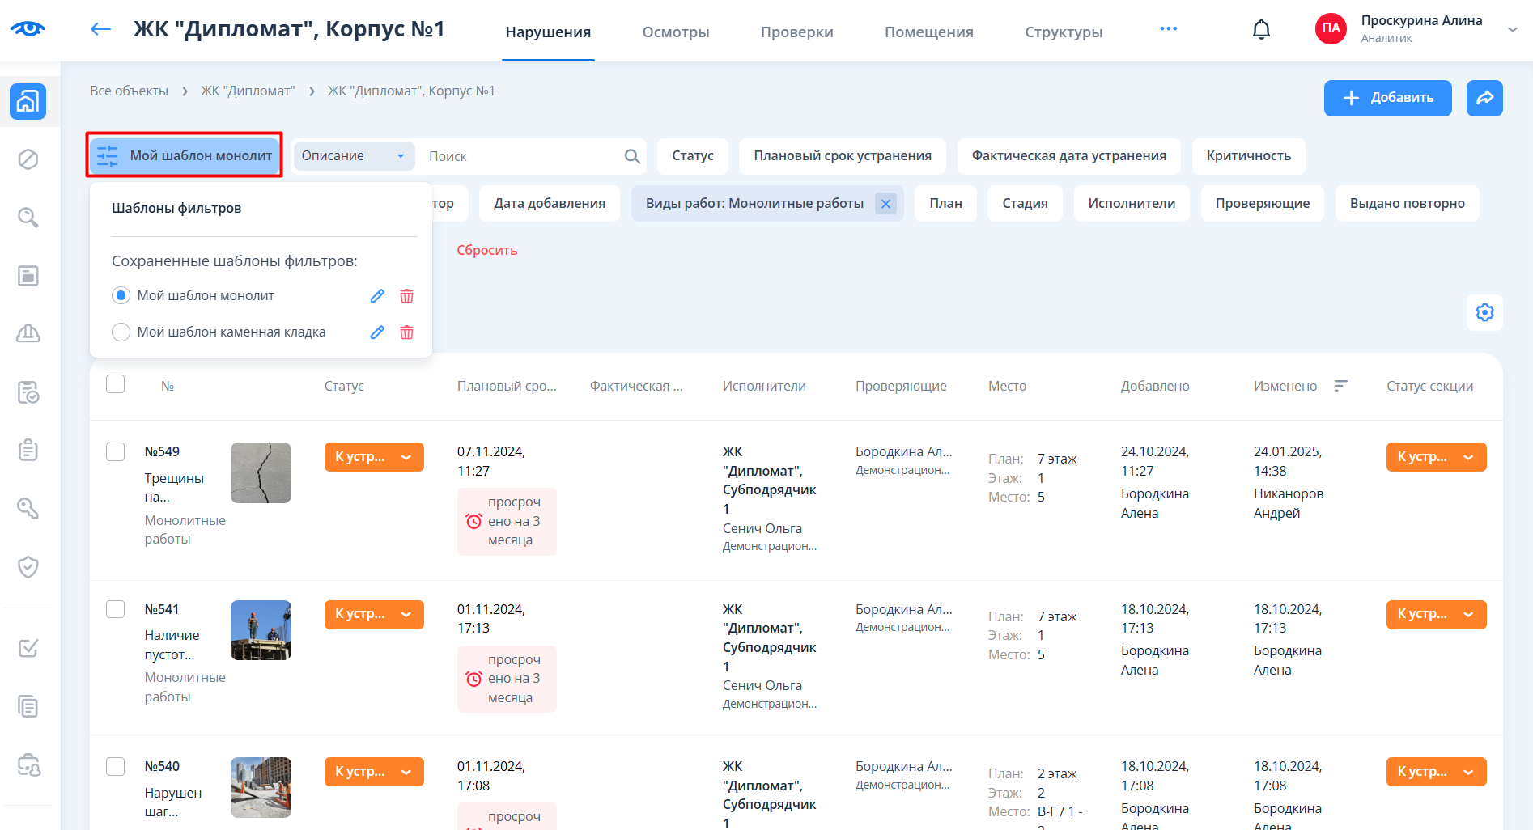Image resolution: width=1533 pixels, height=830 pixels.
Task: Click the share arrow icon button
Action: pos(1484,98)
